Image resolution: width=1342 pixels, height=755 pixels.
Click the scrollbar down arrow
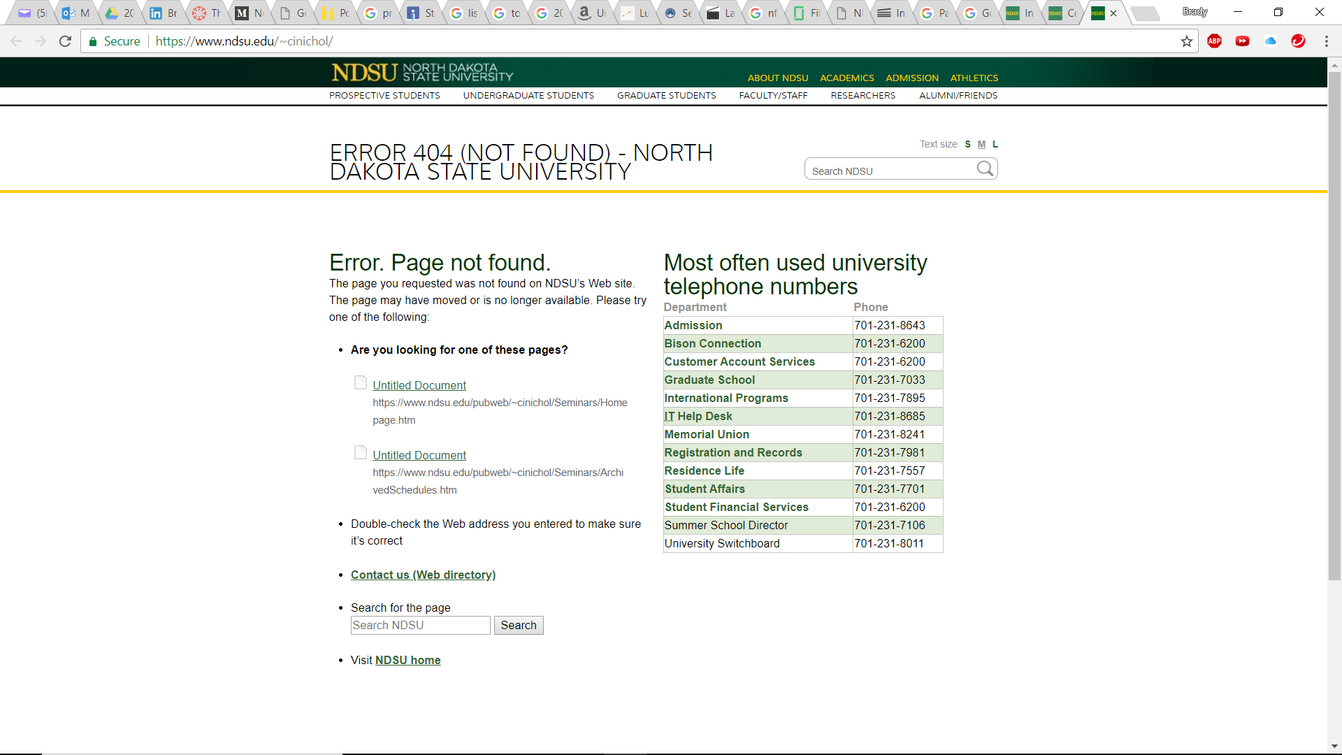pyautogui.click(x=1334, y=746)
